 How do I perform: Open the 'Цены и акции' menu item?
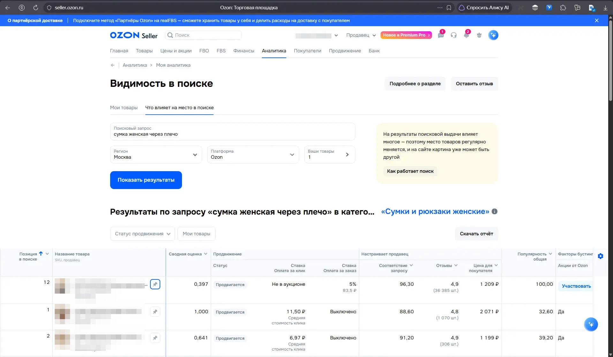pyautogui.click(x=176, y=51)
